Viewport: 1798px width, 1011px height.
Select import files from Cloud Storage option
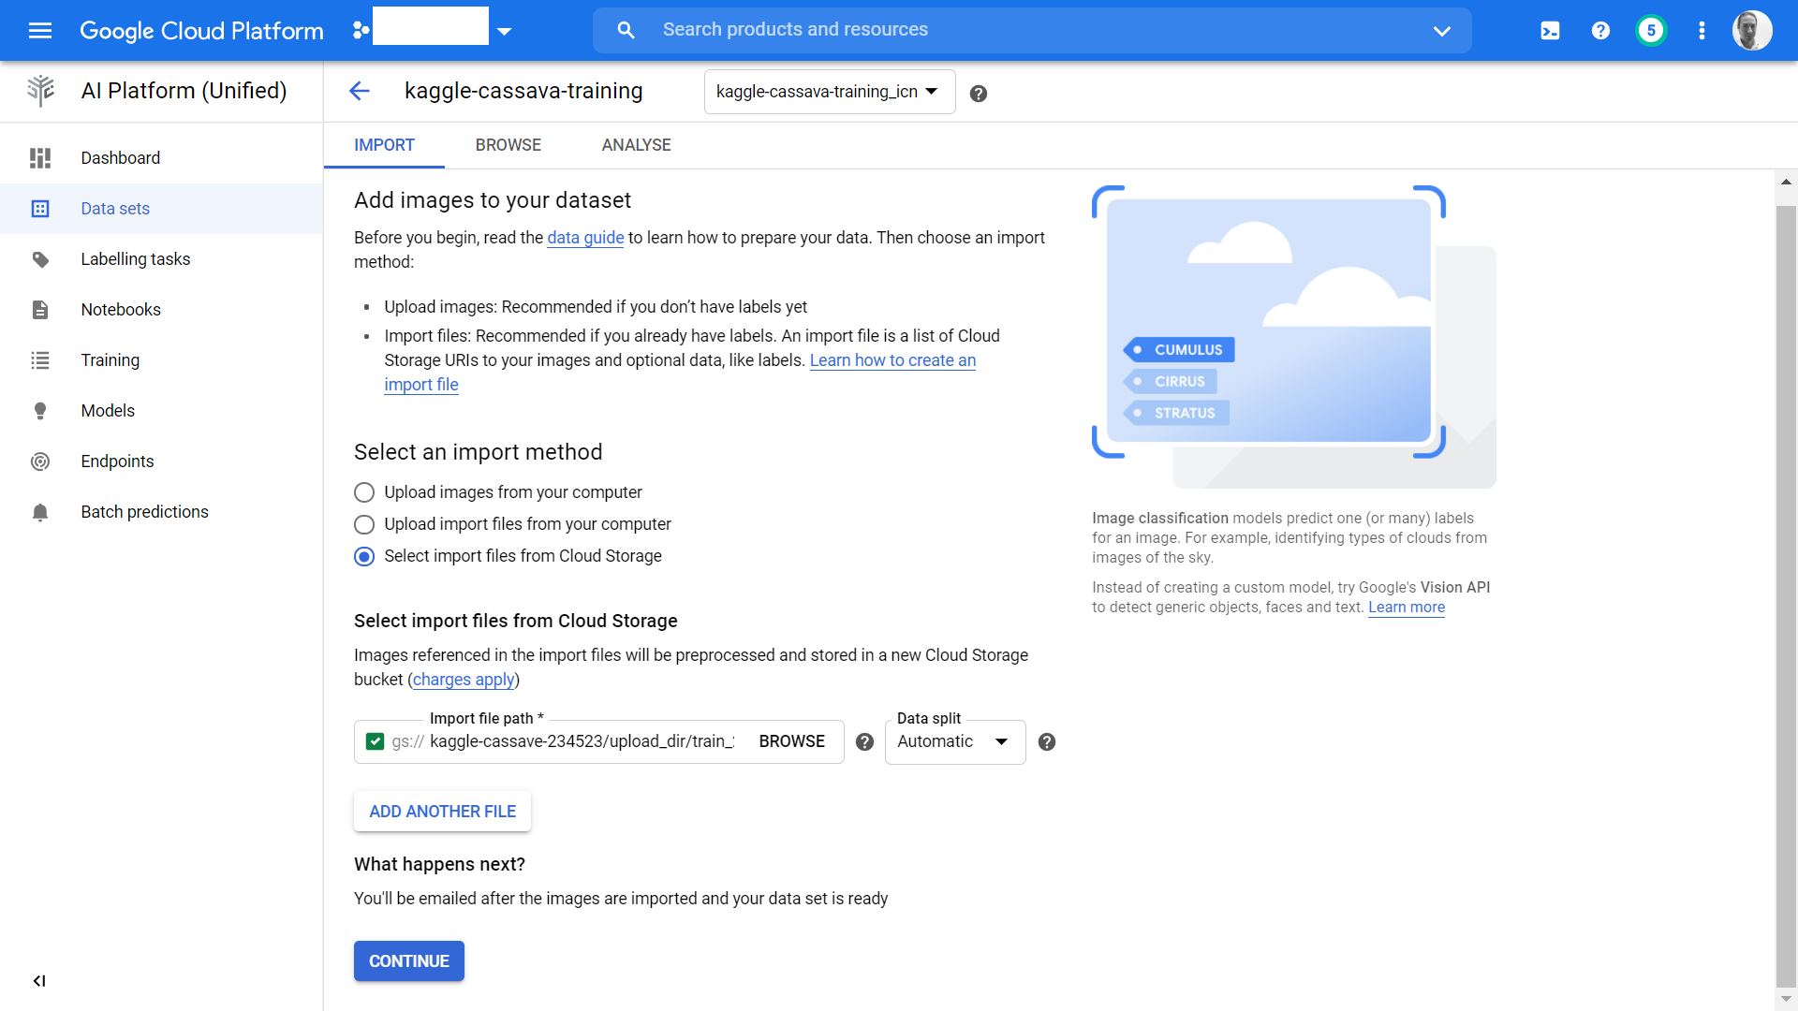pyautogui.click(x=364, y=556)
